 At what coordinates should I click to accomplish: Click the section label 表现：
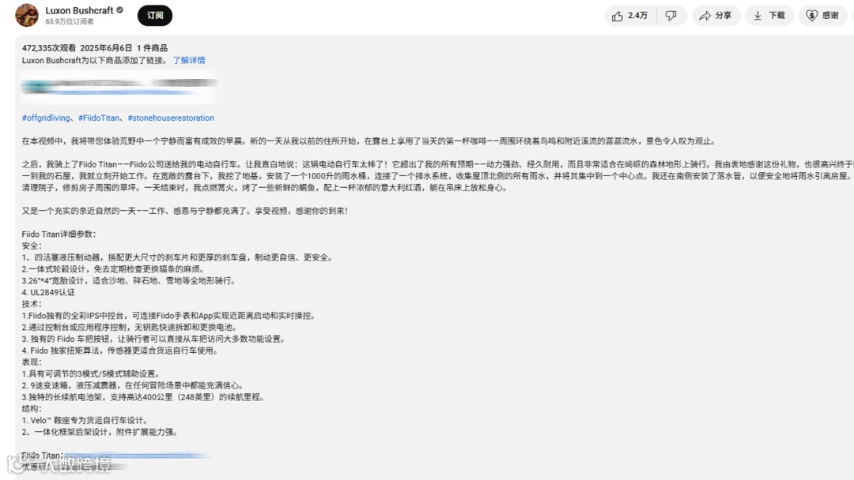pos(32,362)
